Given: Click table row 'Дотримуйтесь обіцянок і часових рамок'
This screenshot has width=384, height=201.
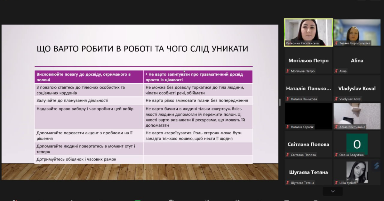Looking at the screenshot, I should coord(76,159).
